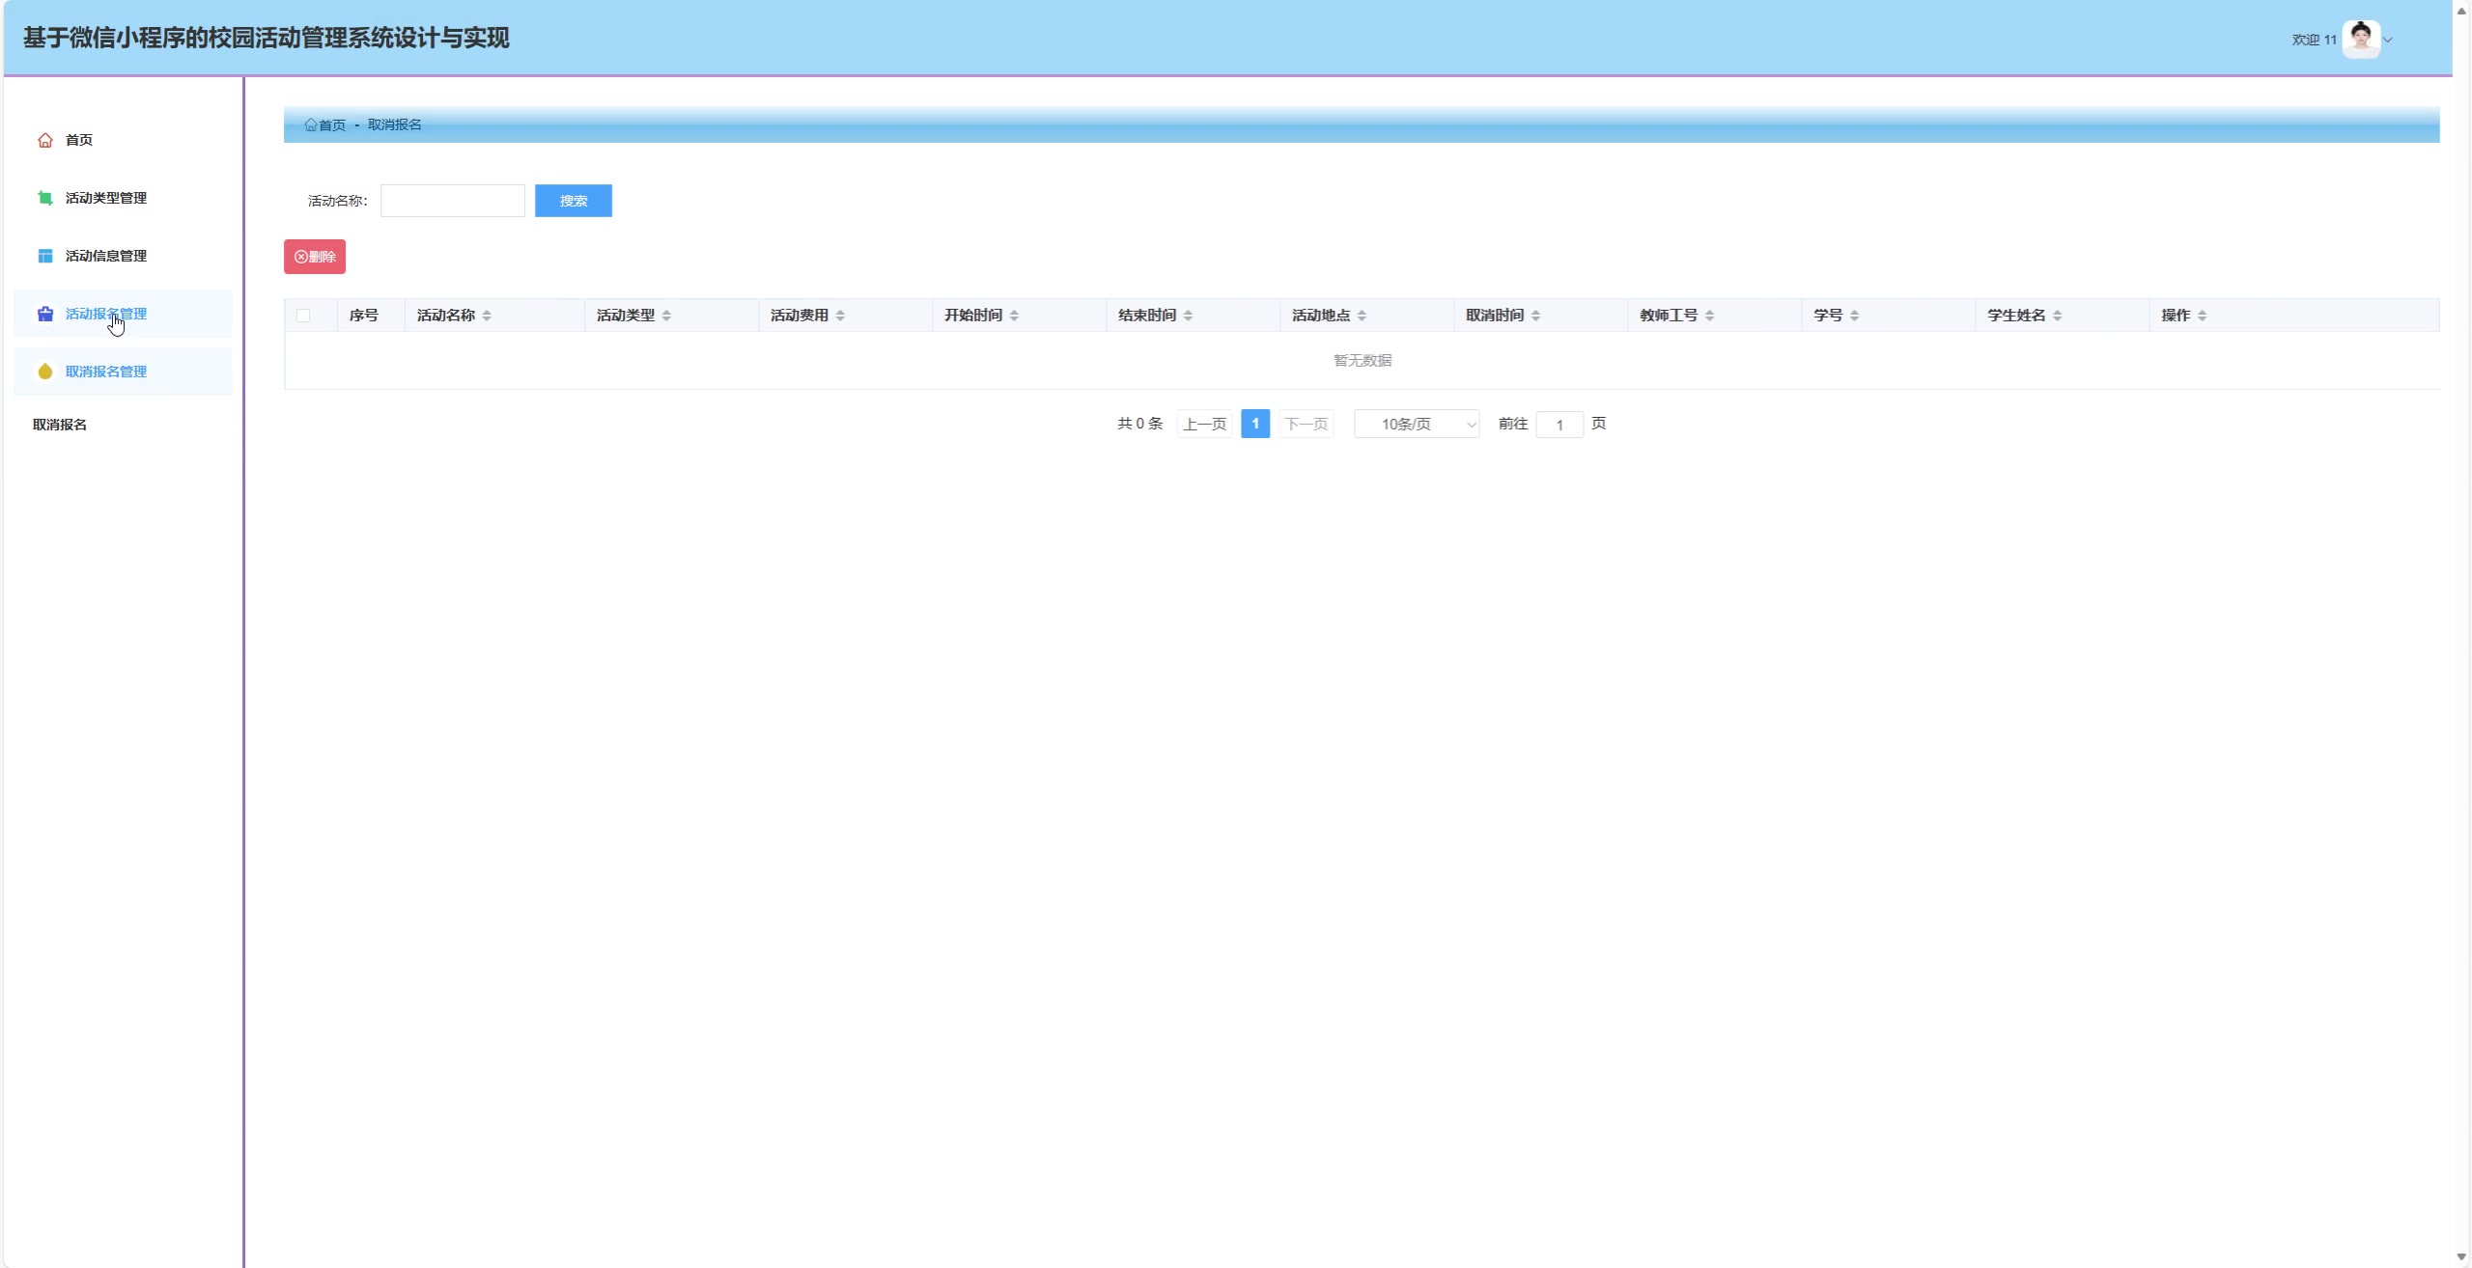Collapse the 取消报名管理 sidebar menu
The image size is (2472, 1268).
(106, 372)
